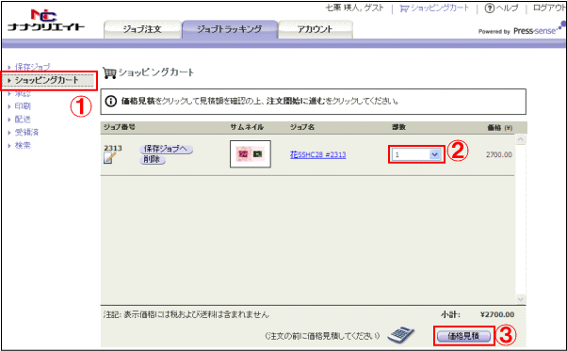The height and width of the screenshot is (351, 567).
Task: Select 受領済 in the sidebar
Action: (x=26, y=132)
